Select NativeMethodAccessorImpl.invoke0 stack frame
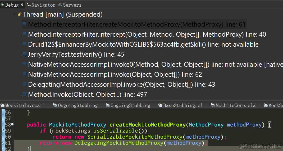The image size is (283, 151). pos(156,65)
